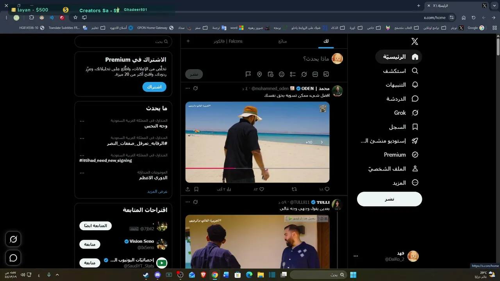Screen dimensions: 500x281
Task: Open floating Grok button at bottom left
Action: [x=13, y=239]
